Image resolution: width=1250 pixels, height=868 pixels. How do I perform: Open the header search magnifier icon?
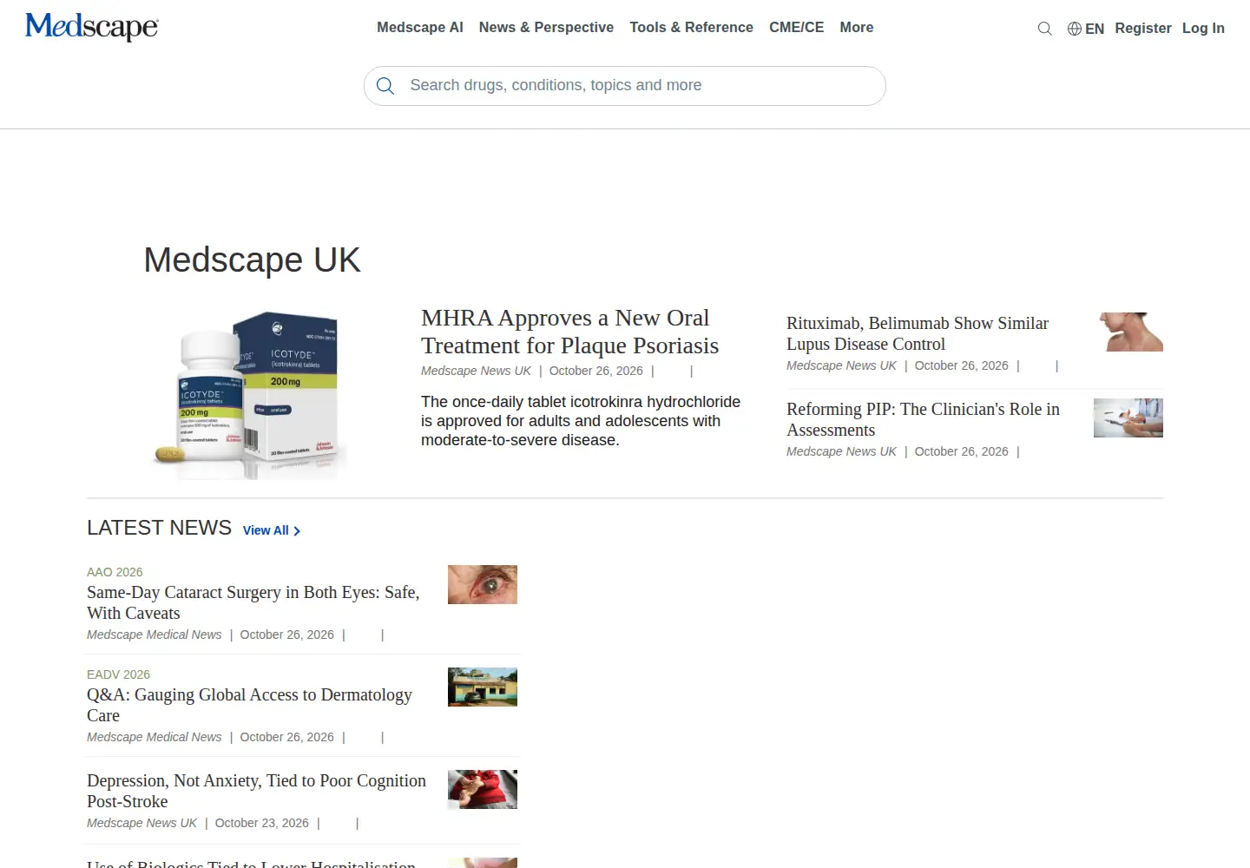coord(1045,29)
